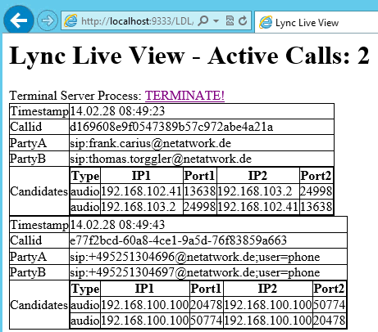Select the Lync Live View tab
378x332 pixels.
317,22
